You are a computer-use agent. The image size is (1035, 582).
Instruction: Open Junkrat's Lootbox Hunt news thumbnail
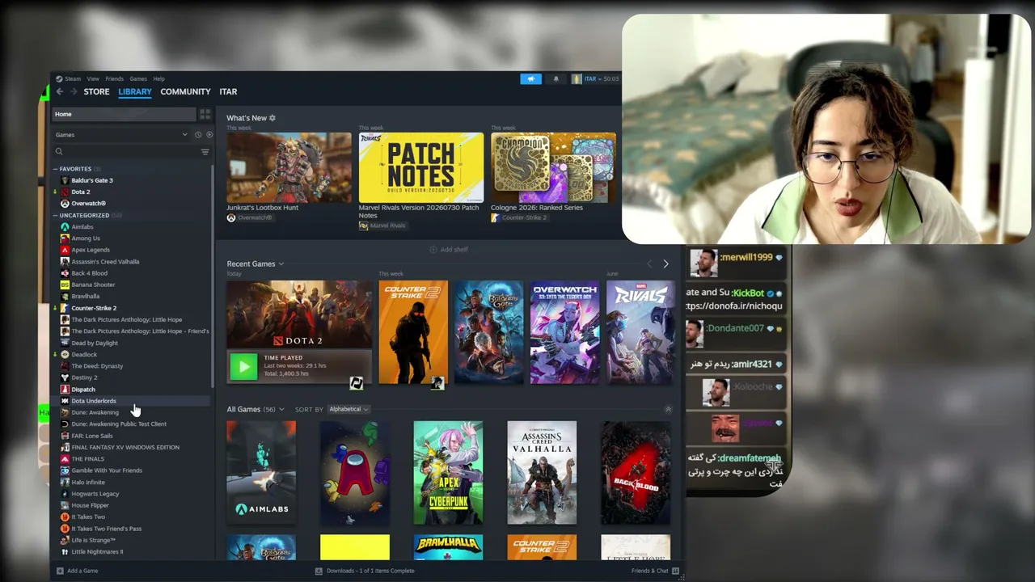point(289,167)
